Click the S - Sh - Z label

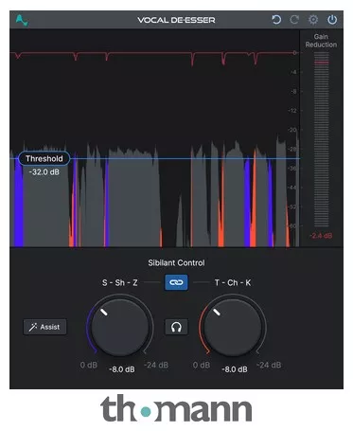tap(120, 282)
